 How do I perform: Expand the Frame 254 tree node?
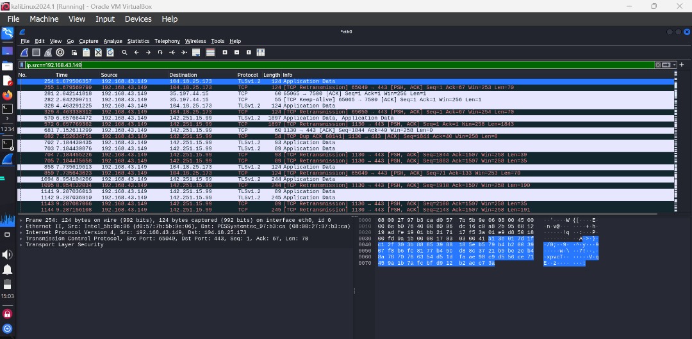click(x=22, y=220)
